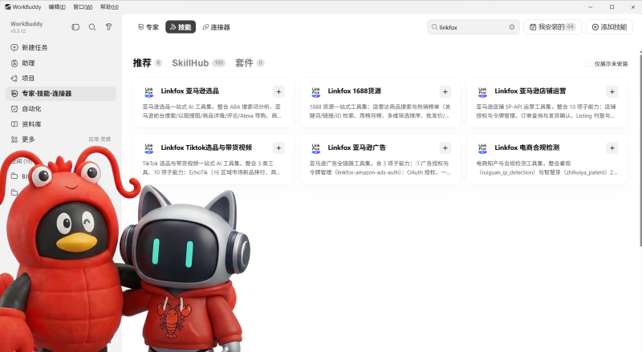Open the Linkfox 1688货源 card title
This screenshot has width=642, height=352.
pyautogui.click(x=354, y=91)
